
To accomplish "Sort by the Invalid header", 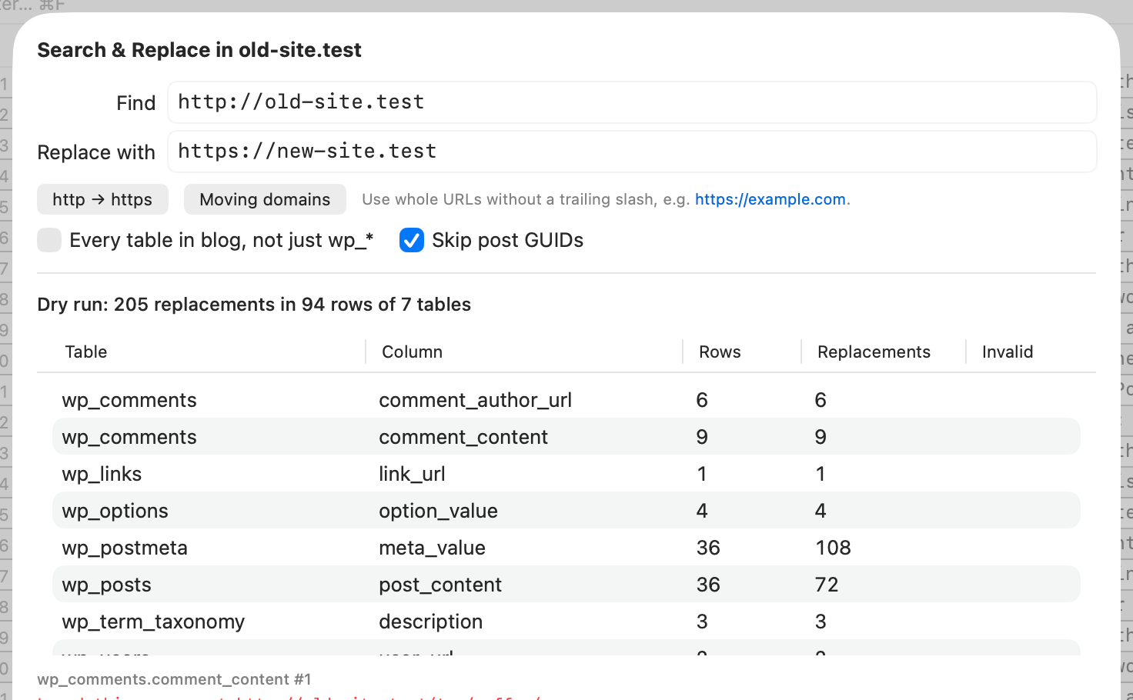I will click(1008, 352).
